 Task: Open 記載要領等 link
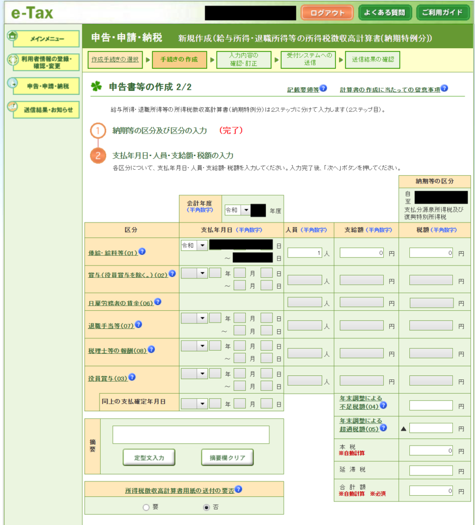click(303, 90)
